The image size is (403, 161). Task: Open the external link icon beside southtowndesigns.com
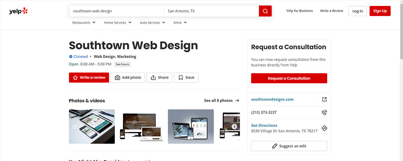324,99
